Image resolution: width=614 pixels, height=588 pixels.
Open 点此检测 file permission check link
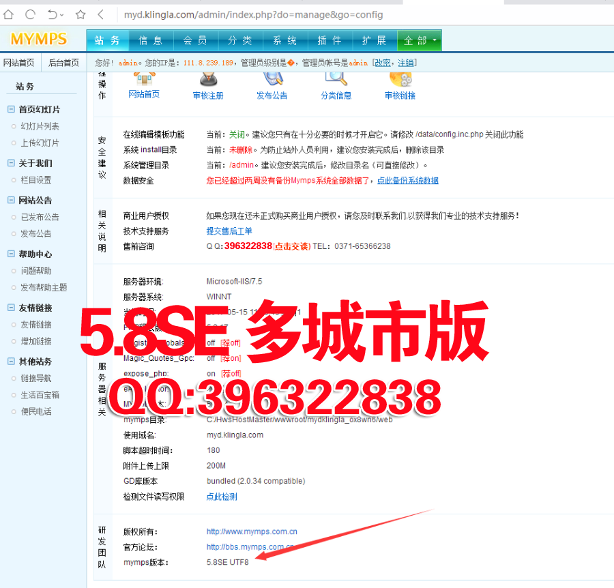pyautogui.click(x=221, y=496)
